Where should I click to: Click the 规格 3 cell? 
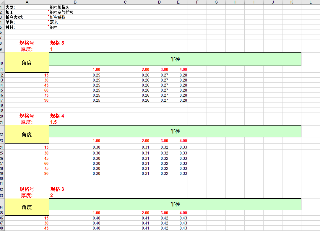[x=75, y=189]
